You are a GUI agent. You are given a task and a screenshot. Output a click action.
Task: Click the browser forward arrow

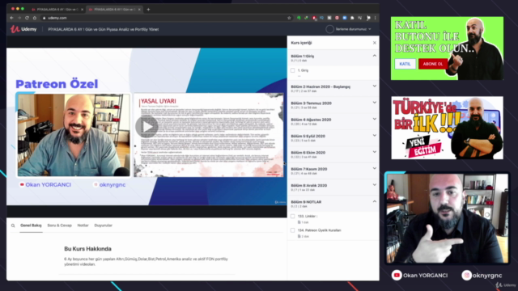point(19,18)
